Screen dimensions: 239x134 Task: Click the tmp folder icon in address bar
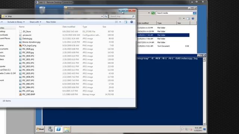[x=3, y=16]
